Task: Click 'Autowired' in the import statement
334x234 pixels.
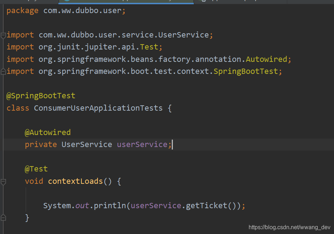Action: click(266, 59)
